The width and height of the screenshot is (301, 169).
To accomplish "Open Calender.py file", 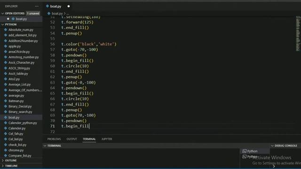I will tap(17, 128).
